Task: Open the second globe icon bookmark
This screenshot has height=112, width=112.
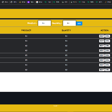Action: coord(14,2)
